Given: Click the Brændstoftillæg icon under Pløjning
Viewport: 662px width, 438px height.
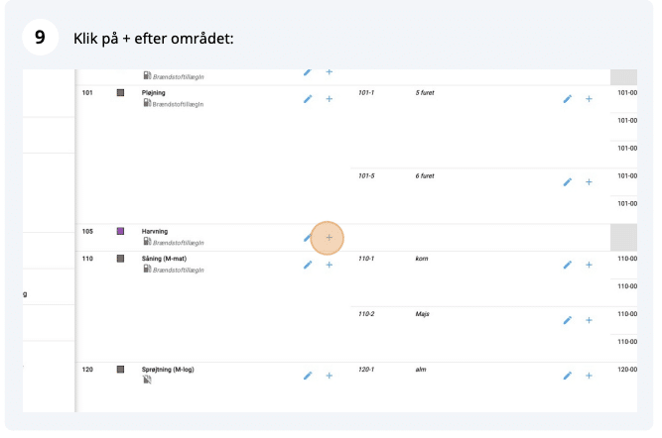Looking at the screenshot, I should coord(146,102).
